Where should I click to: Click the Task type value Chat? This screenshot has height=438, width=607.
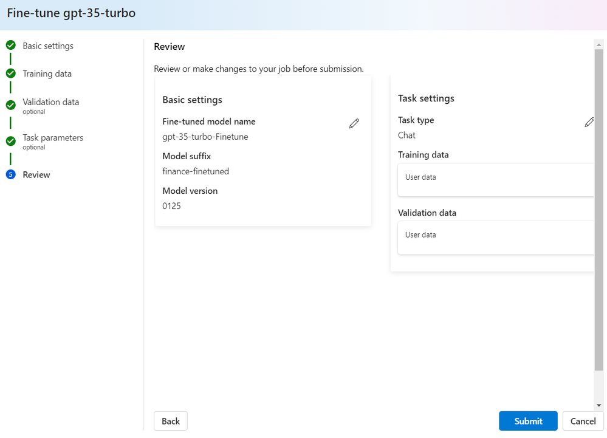[406, 135]
